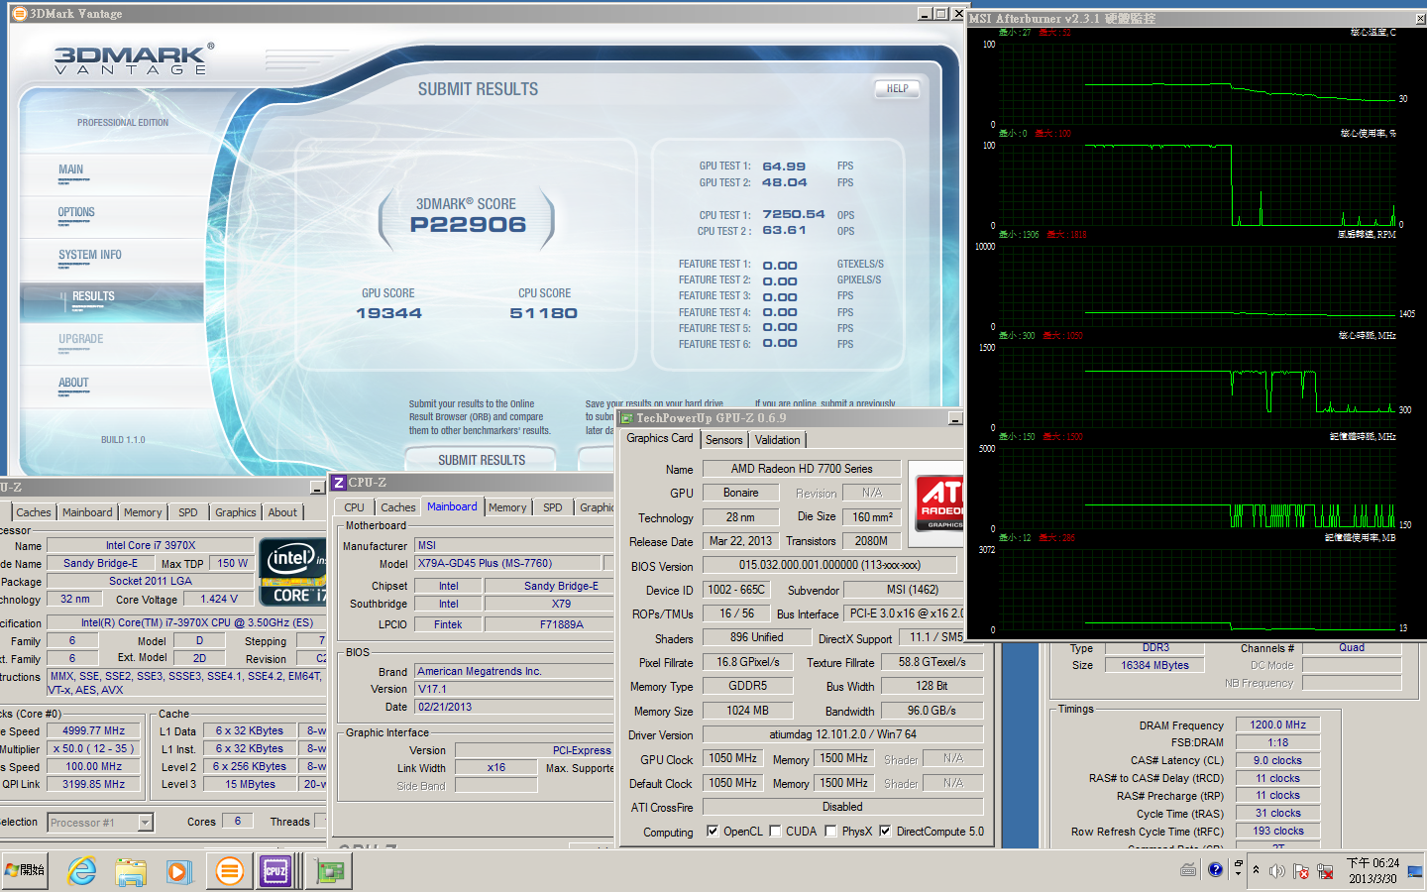The height and width of the screenshot is (892, 1427).
Task: Open Windows Explorer folder icon in taskbar
Action: [x=131, y=871]
